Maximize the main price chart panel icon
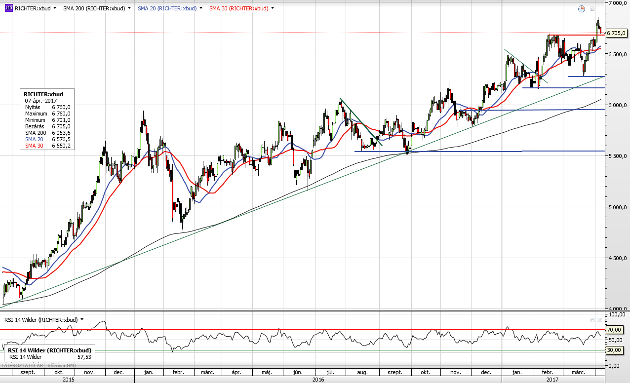Image resolution: width=630 pixels, height=383 pixels. pyautogui.click(x=592, y=8)
